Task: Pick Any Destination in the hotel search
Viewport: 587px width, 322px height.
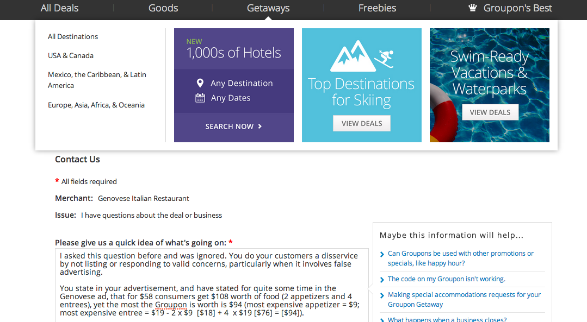Action: click(242, 83)
